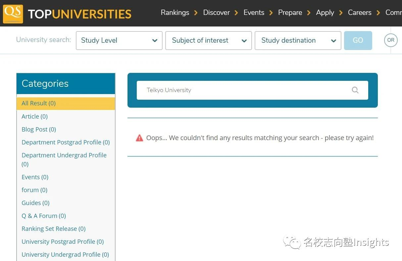The width and height of the screenshot is (402, 261).
Task: Select Blog Post (0) category
Action: tap(39, 129)
